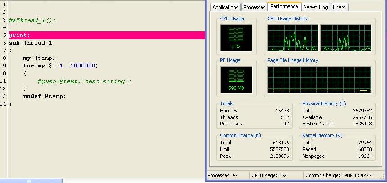Click the Processes count 47 under Totals

click(286, 124)
